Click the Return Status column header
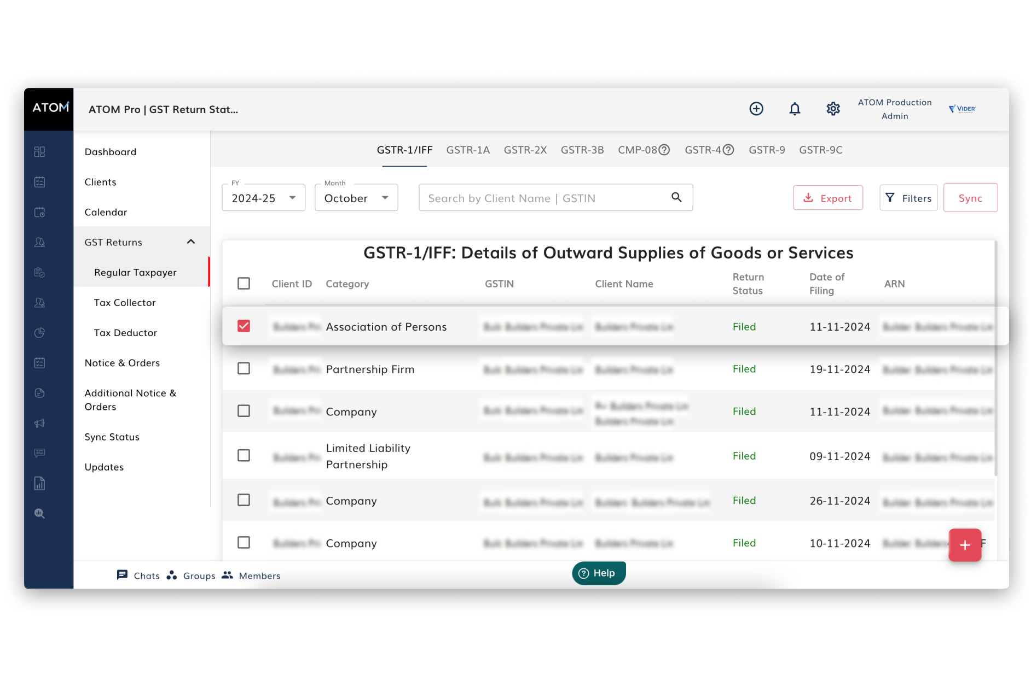Screen dimensions: 1031x676 coord(748,284)
